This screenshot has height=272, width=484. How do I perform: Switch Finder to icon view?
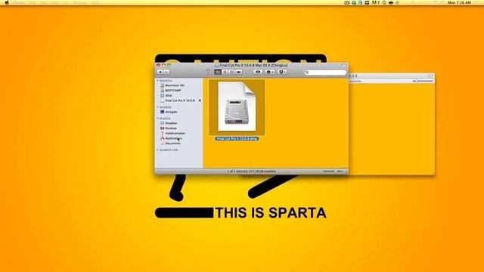tap(218, 72)
